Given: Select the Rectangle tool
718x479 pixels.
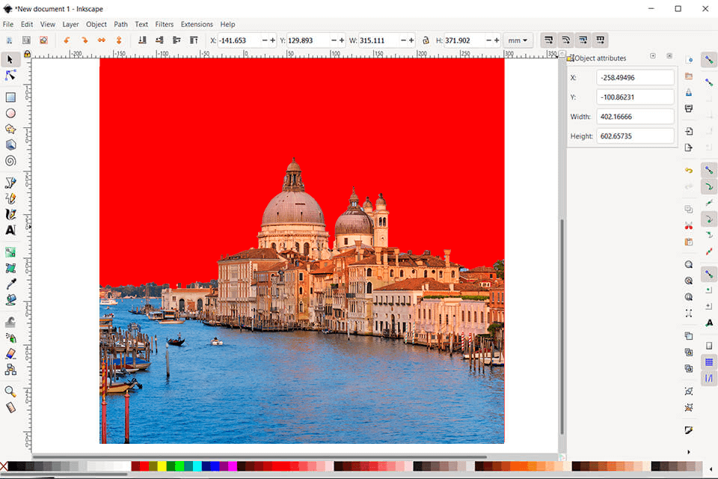Looking at the screenshot, I should [x=10, y=97].
